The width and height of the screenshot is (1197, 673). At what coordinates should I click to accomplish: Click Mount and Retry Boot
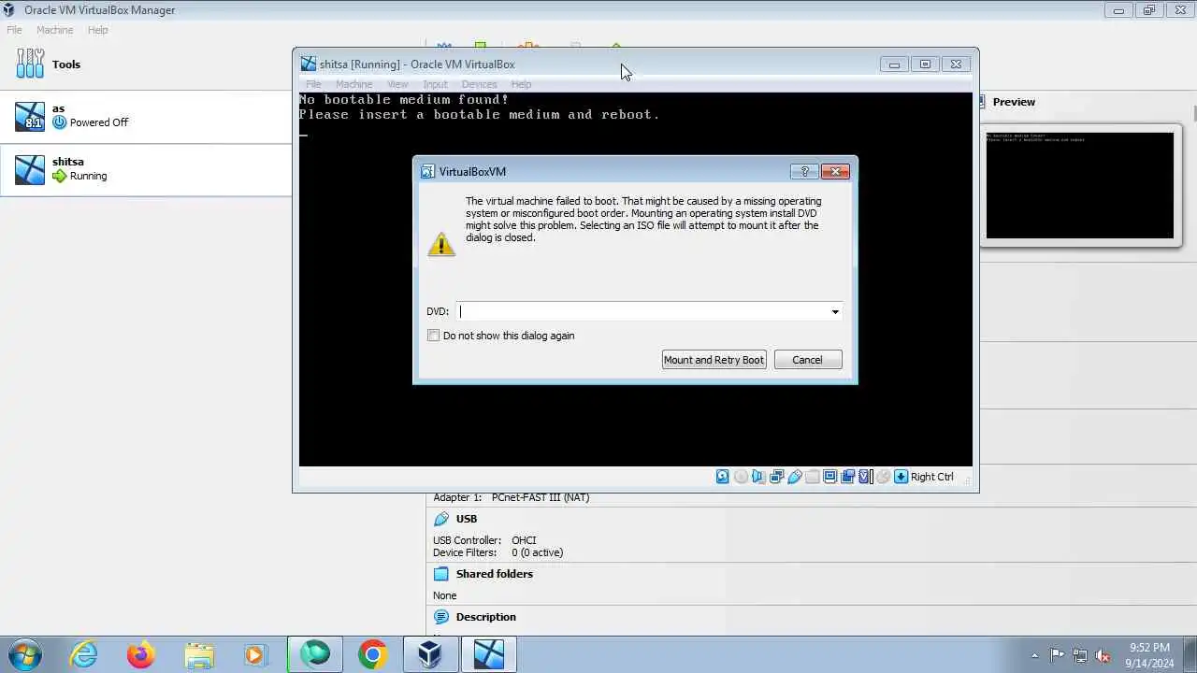pos(714,360)
